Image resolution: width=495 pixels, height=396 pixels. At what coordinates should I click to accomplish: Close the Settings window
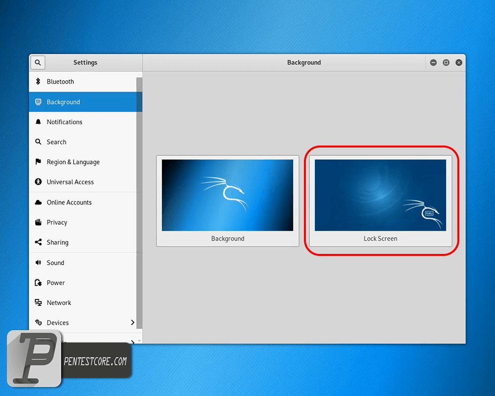pyautogui.click(x=459, y=62)
